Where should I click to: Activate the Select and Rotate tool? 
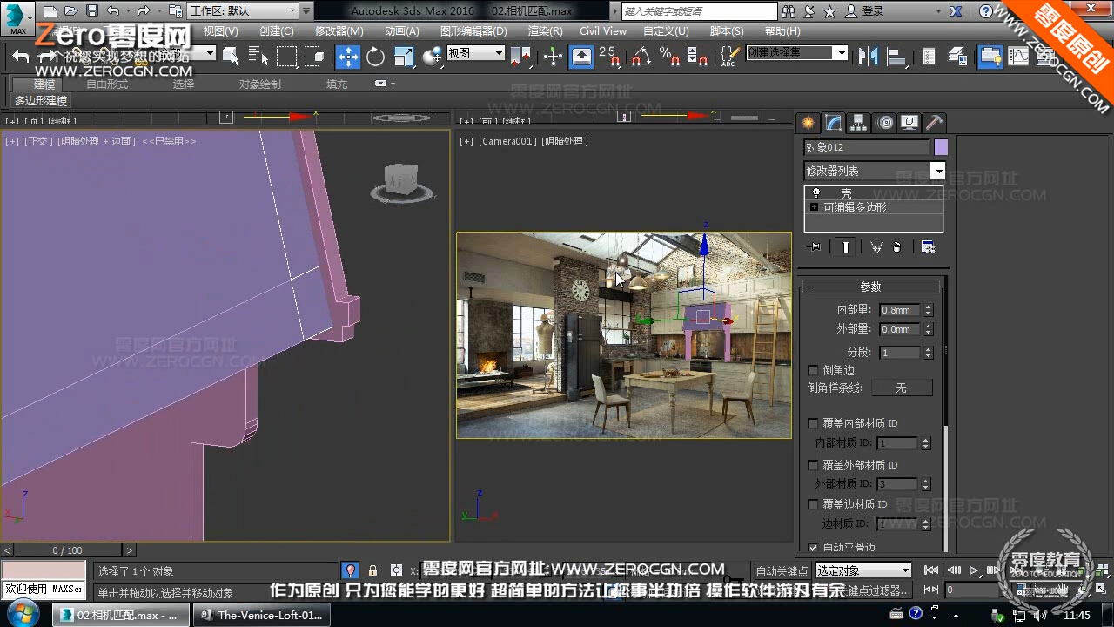pyautogui.click(x=376, y=57)
